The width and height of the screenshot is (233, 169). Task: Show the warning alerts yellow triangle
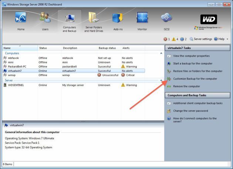(x=173, y=39)
